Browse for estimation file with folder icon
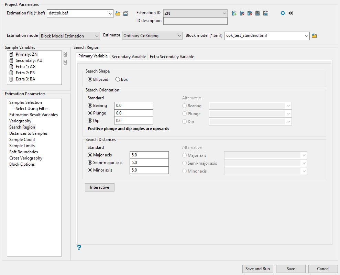The image size is (340, 275). point(118,13)
